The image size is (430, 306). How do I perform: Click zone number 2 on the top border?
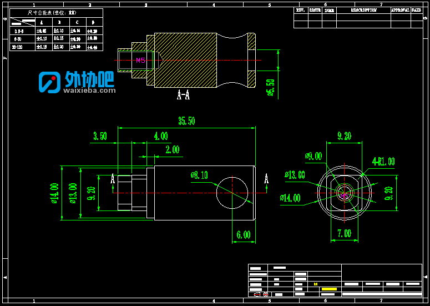click(90, 5)
